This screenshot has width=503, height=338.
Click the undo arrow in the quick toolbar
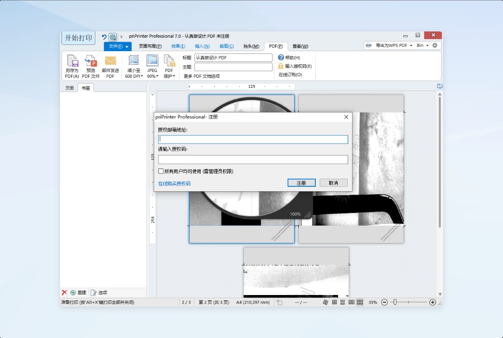coord(104,37)
